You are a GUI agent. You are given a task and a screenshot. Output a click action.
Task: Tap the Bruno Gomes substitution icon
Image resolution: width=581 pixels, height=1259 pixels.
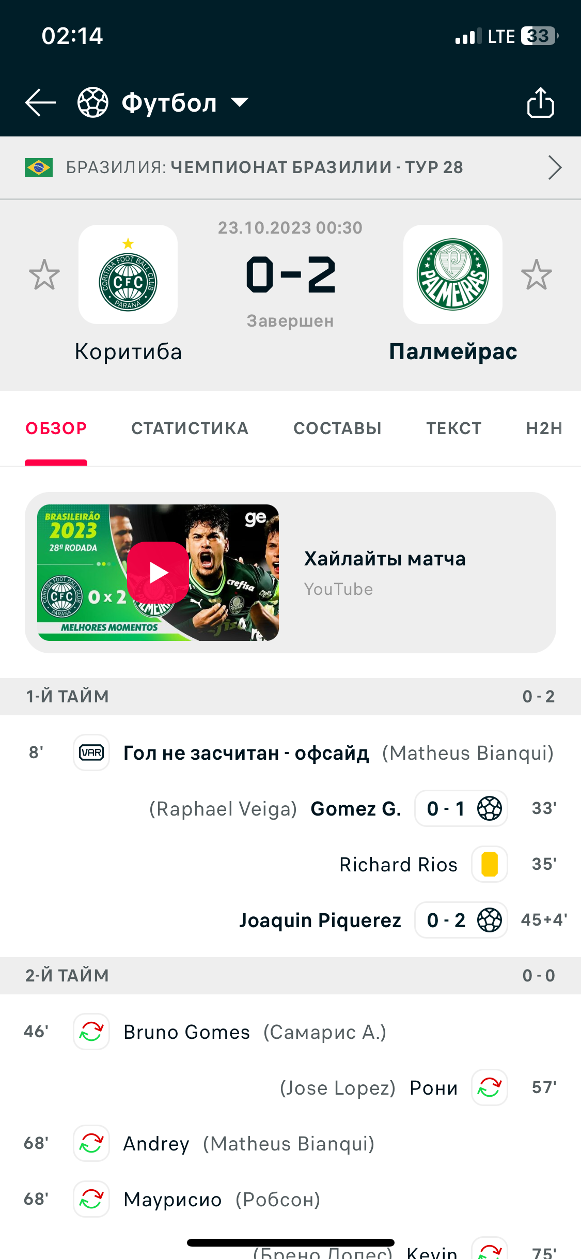[91, 1032]
